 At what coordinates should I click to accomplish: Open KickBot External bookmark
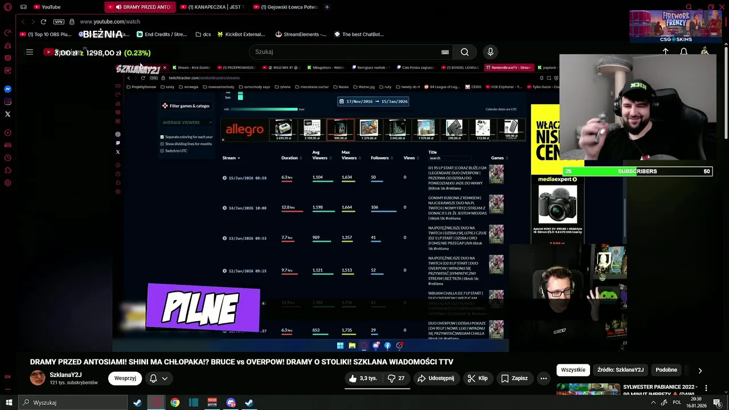tap(240, 34)
